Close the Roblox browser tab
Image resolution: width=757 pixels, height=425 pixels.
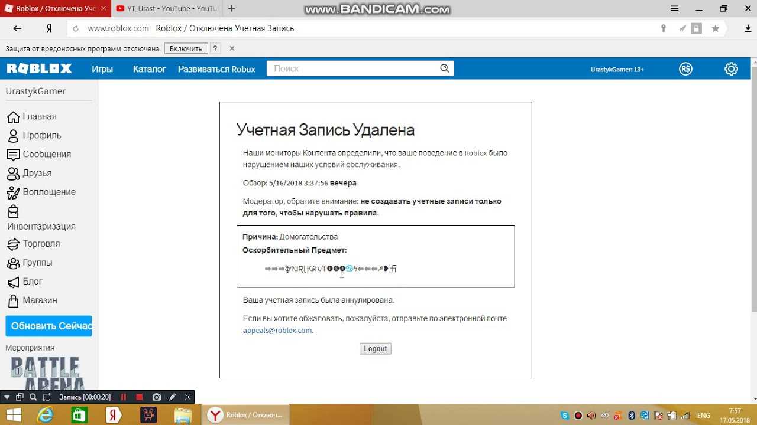(x=104, y=8)
